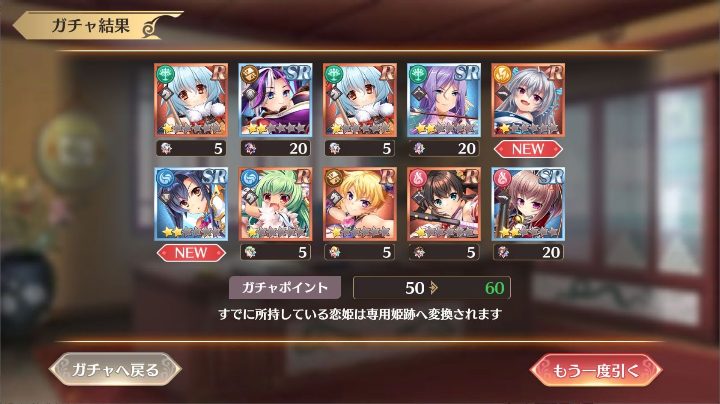Click the もう一度引く draw again button
Viewport: 720px width, 404px height.
[596, 370]
